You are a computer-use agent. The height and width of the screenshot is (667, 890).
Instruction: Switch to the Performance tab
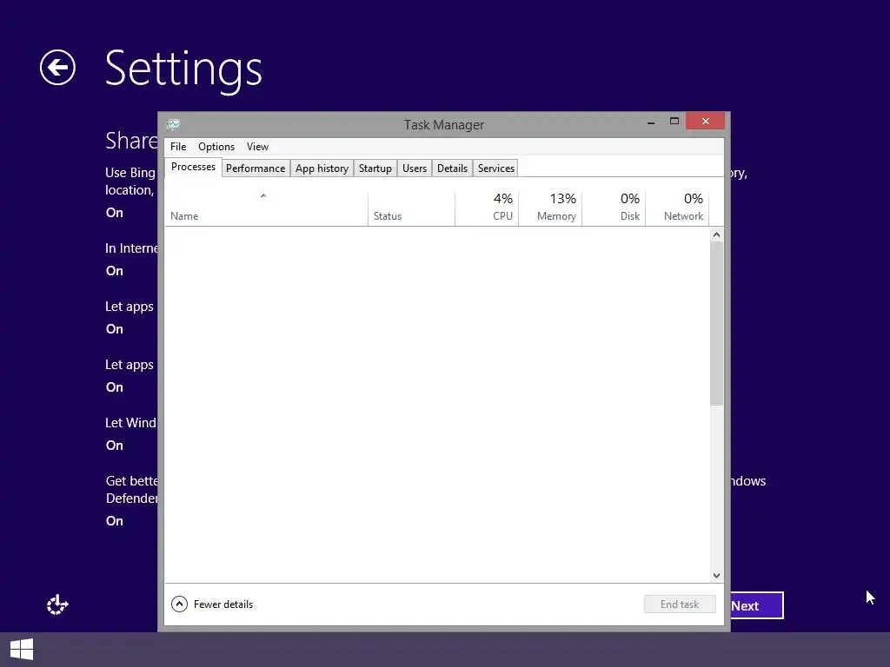pyautogui.click(x=256, y=168)
